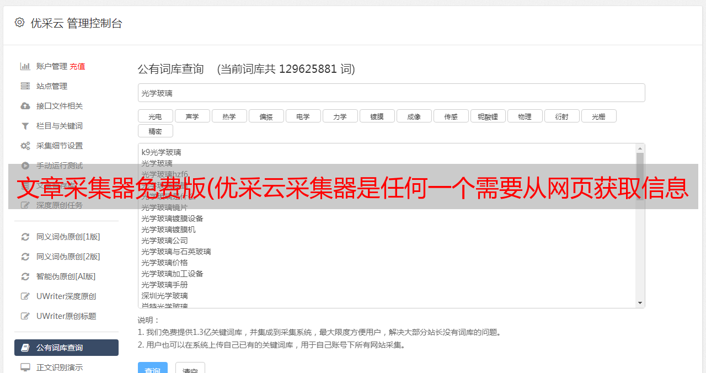Click the bar chart icon for 账户管理
The image size is (706, 373).
(25, 66)
